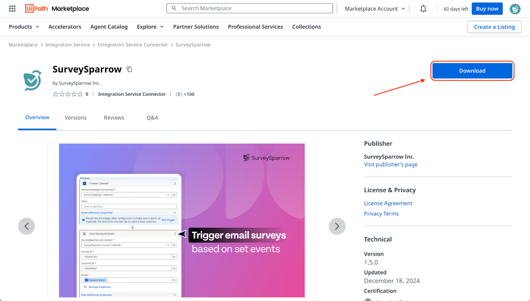This screenshot has height=301, width=530.
Task: Click the SurveySparrow product logo
Action: [x=32, y=80]
